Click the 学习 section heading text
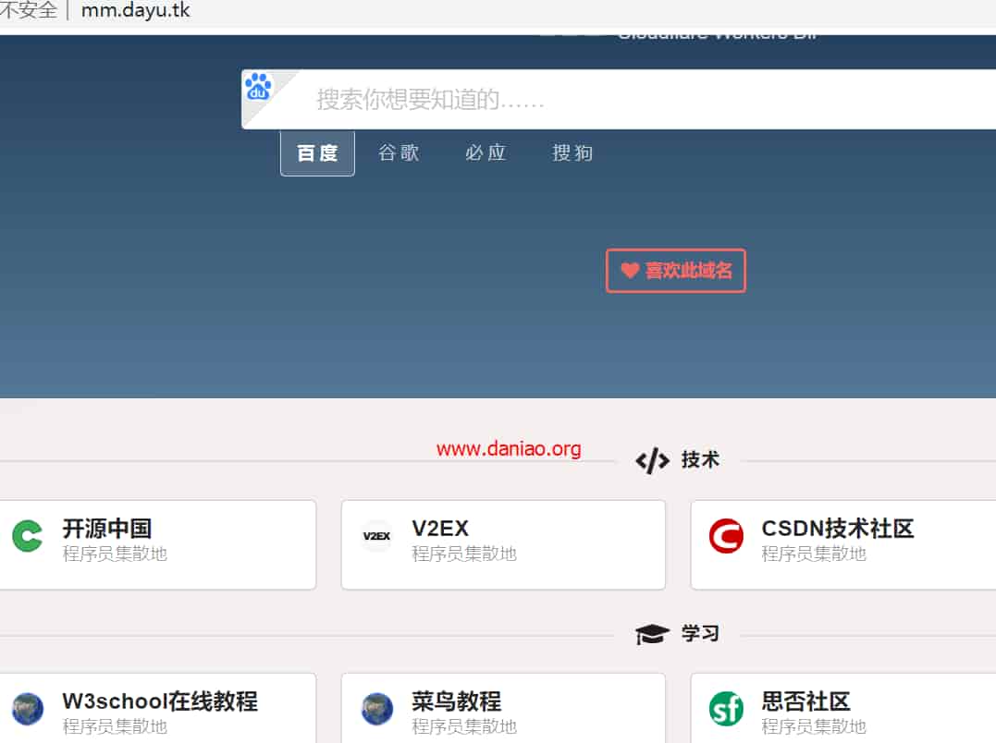 point(701,633)
